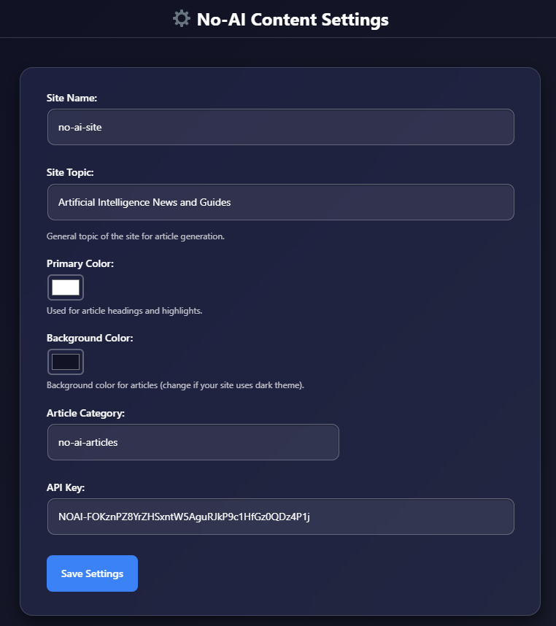This screenshot has width=556, height=626.
Task: Click the API Key label
Action: (64, 487)
